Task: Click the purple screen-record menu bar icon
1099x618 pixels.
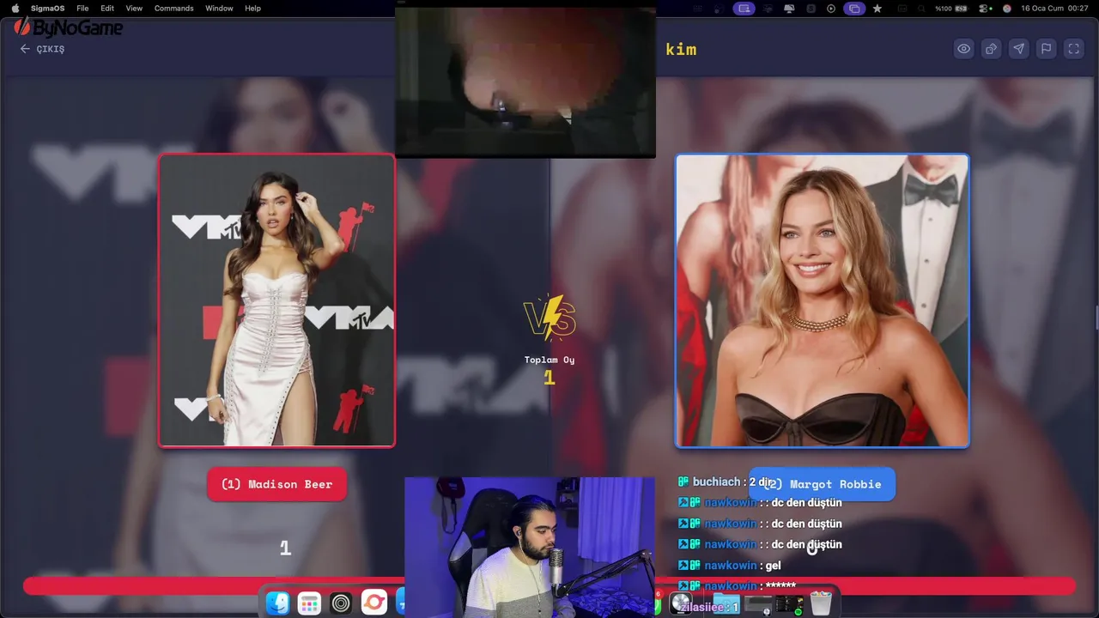Action: click(744, 8)
